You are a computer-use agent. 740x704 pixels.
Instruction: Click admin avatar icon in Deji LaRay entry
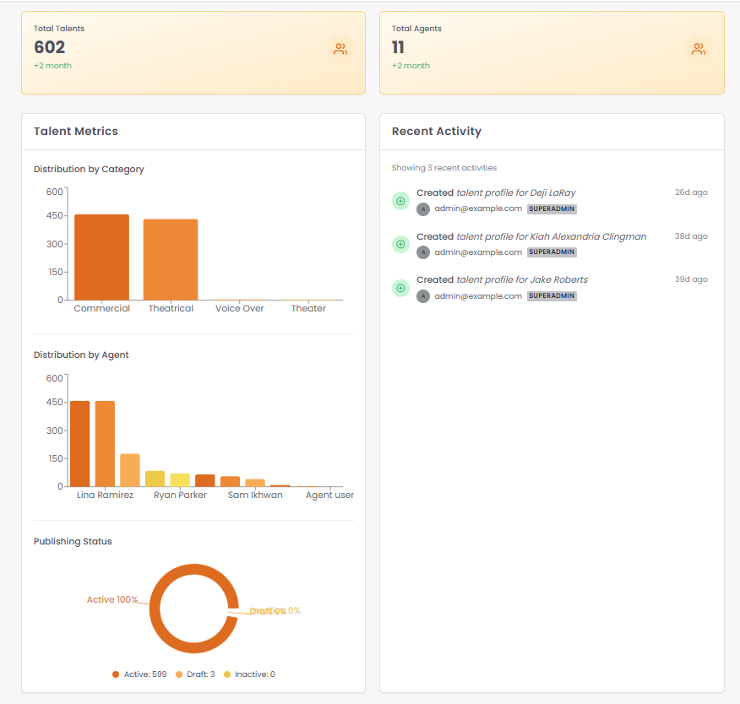(423, 208)
